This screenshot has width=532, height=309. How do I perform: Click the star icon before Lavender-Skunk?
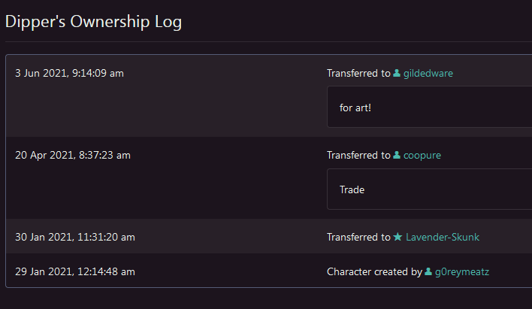[x=397, y=238]
